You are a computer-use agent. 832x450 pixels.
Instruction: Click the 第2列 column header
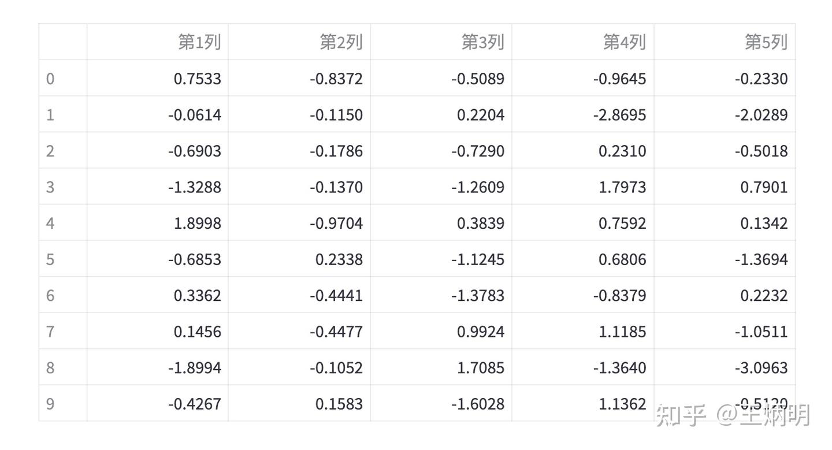click(x=299, y=42)
